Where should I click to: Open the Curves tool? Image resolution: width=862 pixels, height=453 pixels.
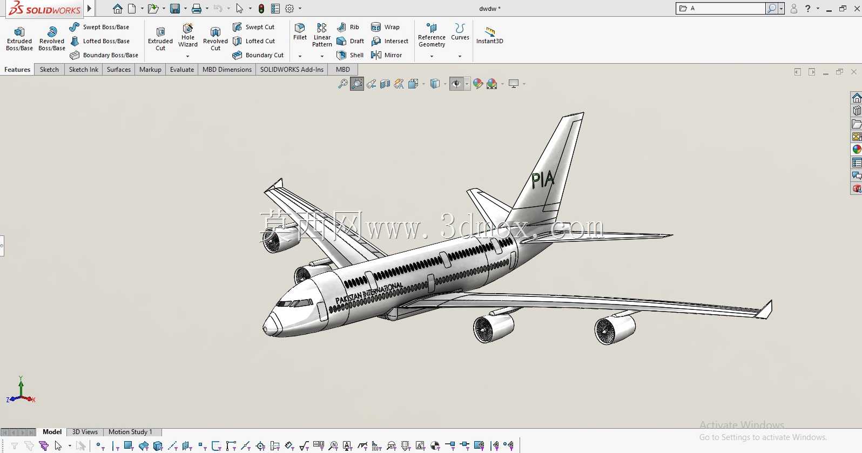[x=460, y=32]
